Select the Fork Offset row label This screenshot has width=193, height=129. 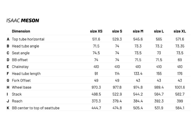tap(21, 80)
